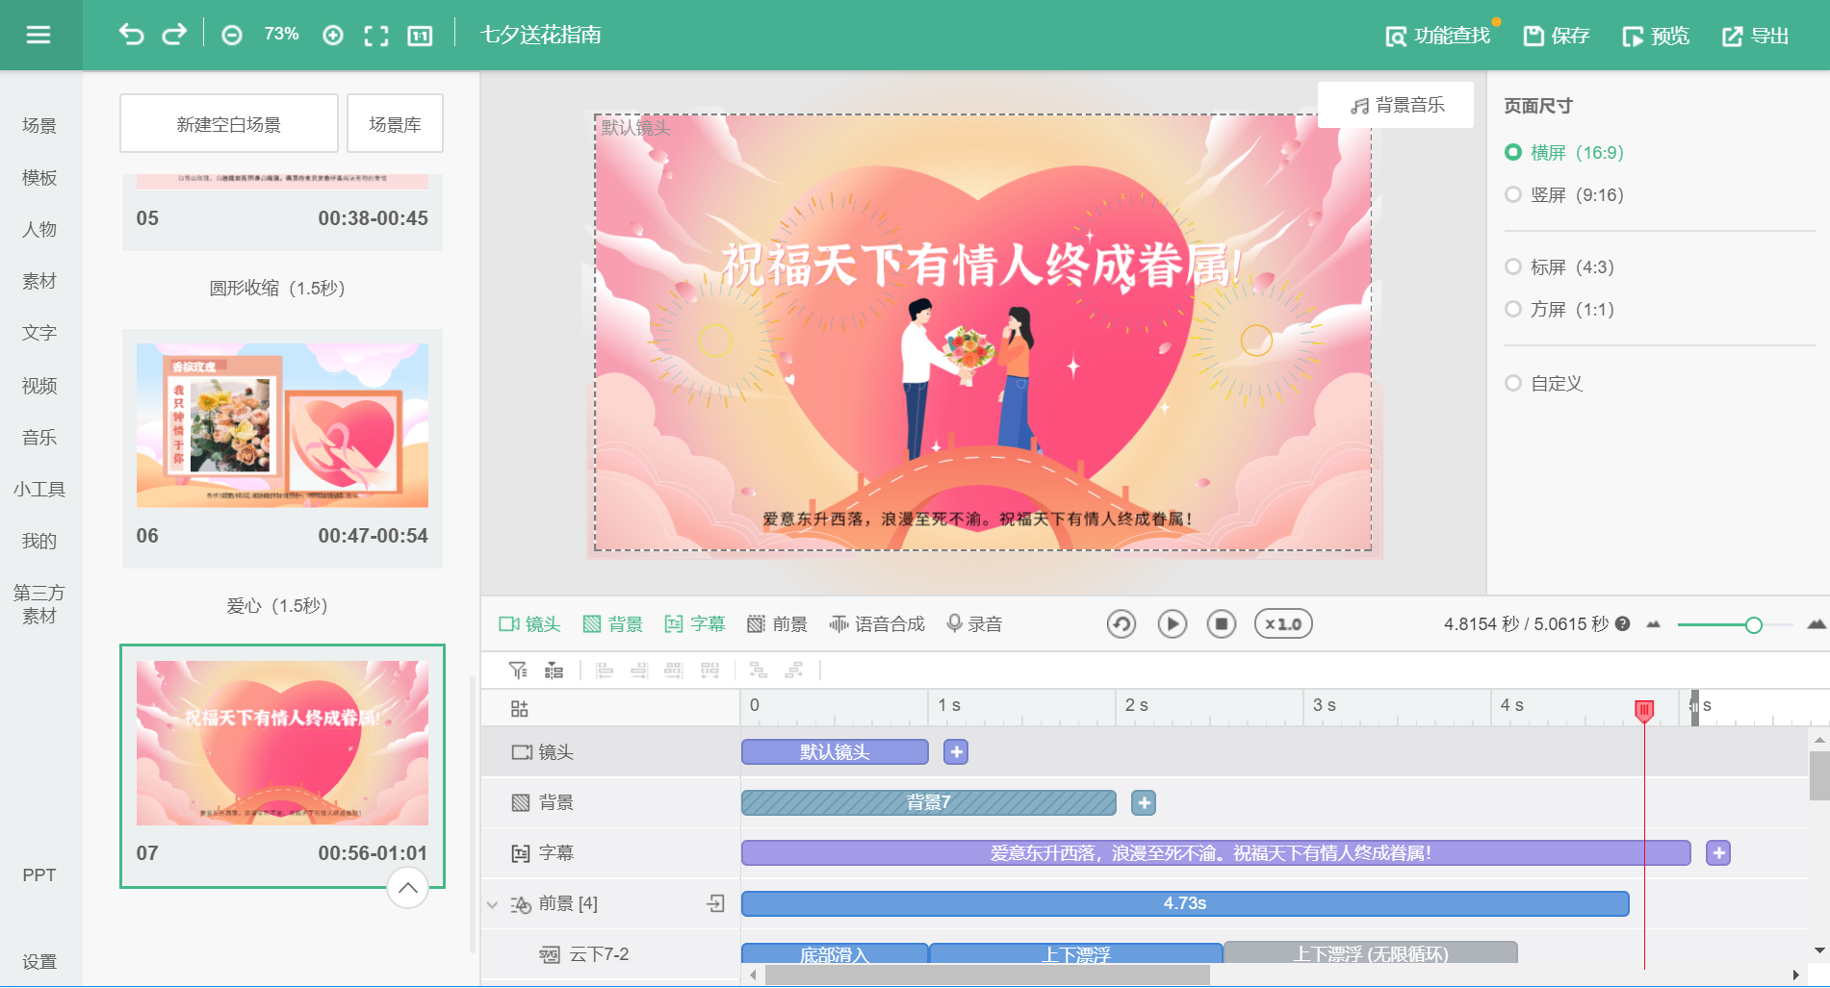
Task: Export the video with 导出
Action: coord(1755,36)
